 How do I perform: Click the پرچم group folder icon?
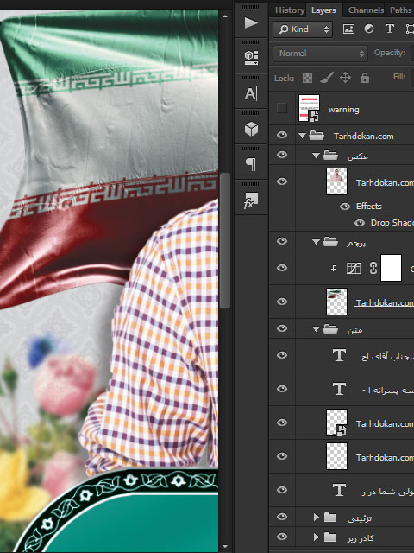(x=330, y=242)
